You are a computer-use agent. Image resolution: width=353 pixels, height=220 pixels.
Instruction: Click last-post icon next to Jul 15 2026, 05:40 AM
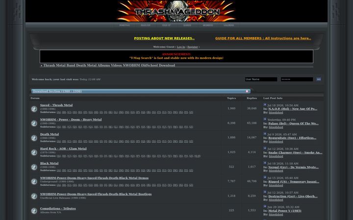265,177
